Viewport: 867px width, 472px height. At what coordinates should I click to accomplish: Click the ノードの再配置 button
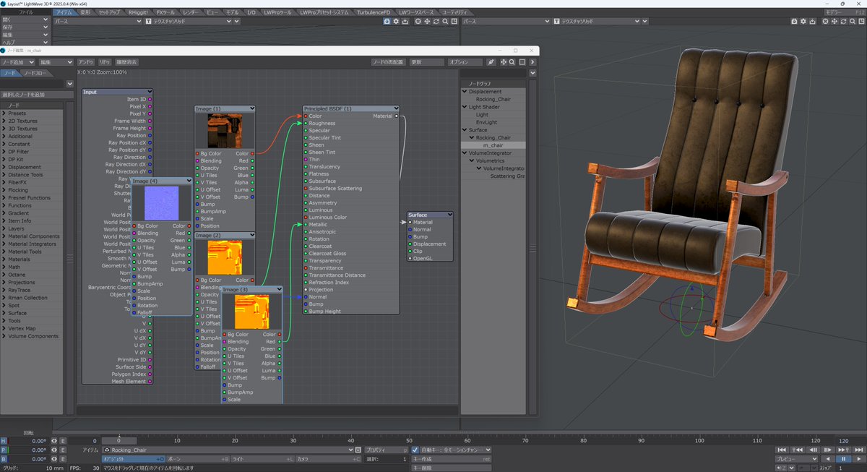(387, 62)
